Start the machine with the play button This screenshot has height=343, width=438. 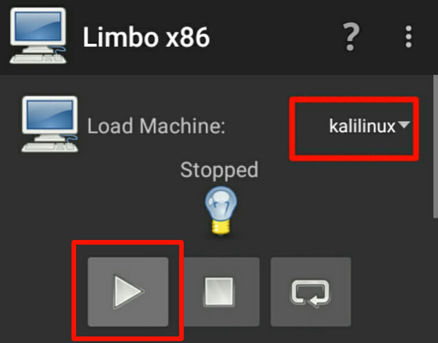(x=128, y=292)
